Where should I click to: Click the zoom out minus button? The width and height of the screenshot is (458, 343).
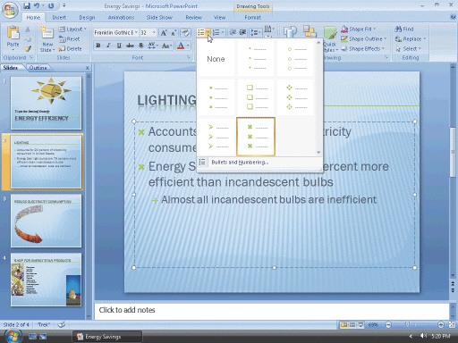(x=388, y=324)
